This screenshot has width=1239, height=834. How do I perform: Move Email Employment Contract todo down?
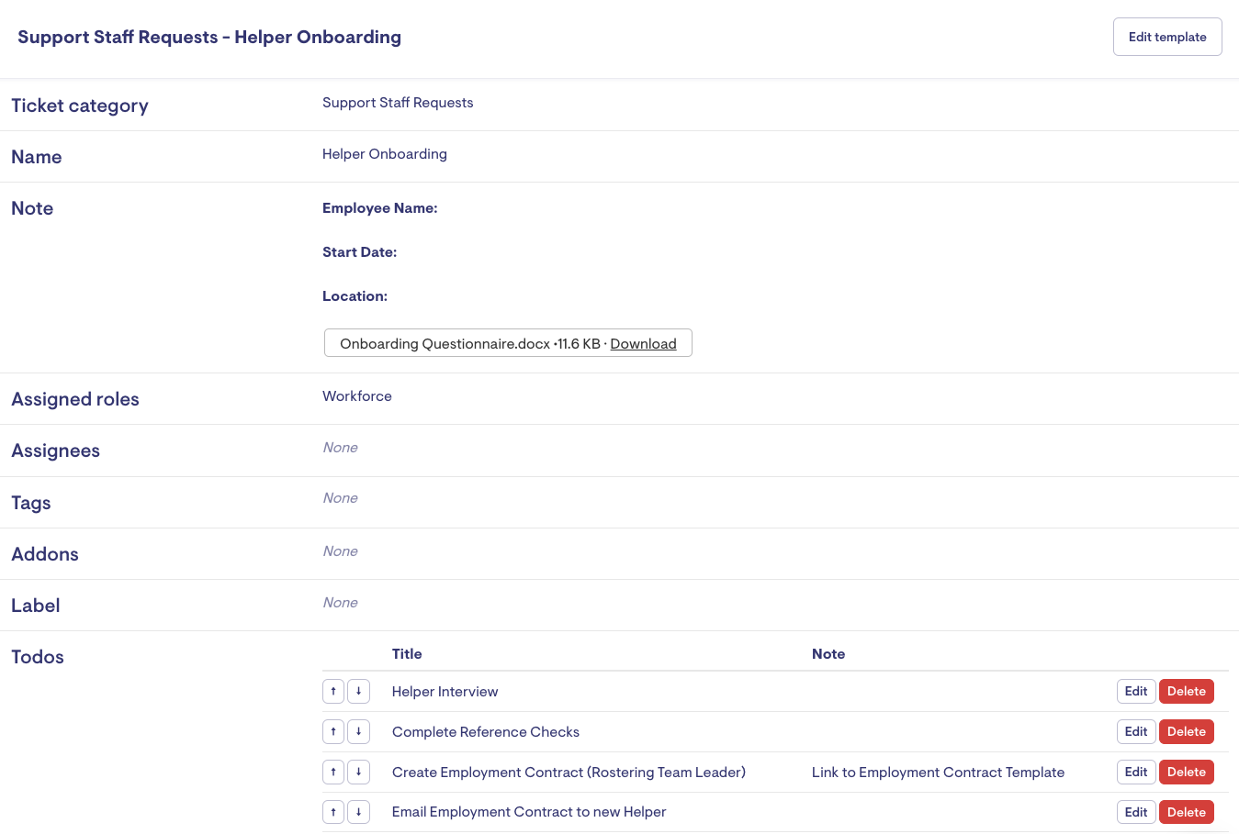pyautogui.click(x=358, y=812)
